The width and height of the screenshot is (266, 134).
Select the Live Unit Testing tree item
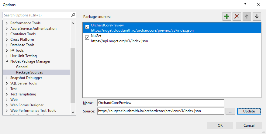24,56
